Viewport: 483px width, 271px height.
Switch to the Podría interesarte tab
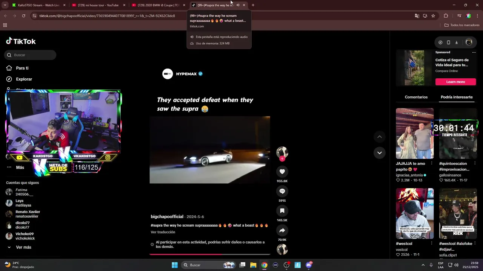point(457,97)
